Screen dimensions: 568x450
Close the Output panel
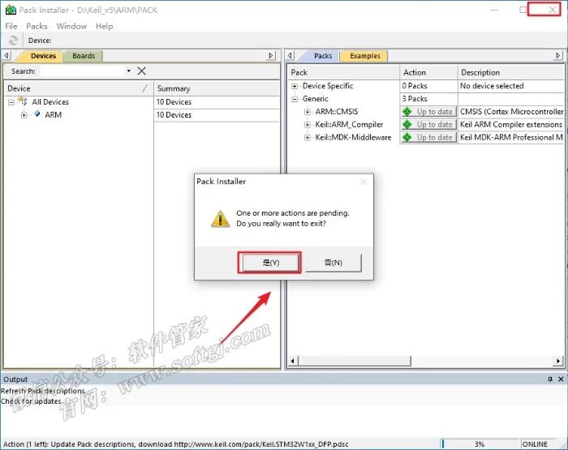561,379
